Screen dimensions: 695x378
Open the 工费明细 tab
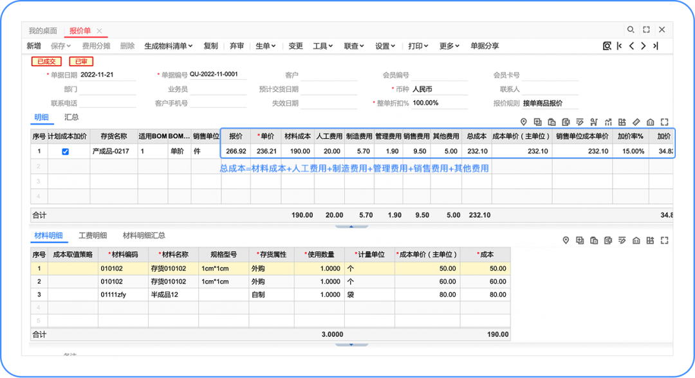pos(93,236)
